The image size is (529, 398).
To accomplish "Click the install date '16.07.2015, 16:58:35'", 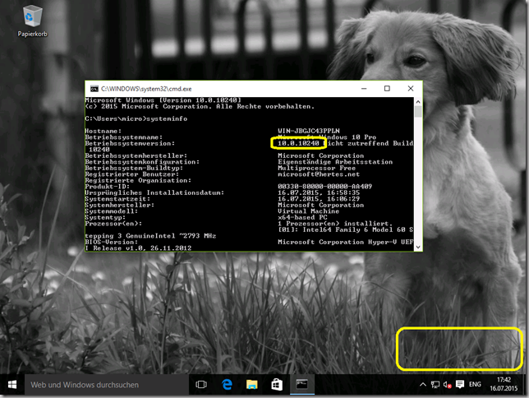I will point(319,192).
